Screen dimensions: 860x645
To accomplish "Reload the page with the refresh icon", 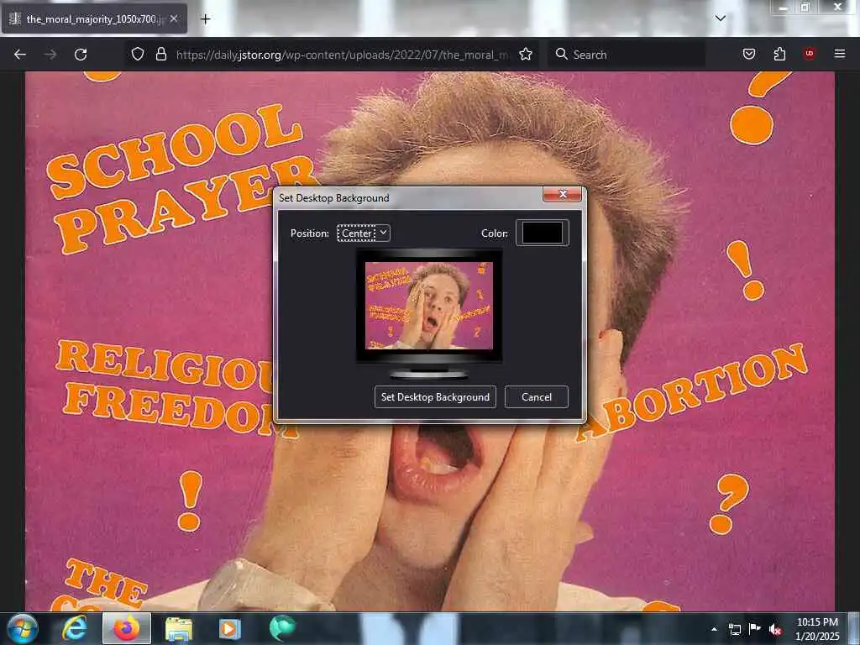I will coord(81,55).
